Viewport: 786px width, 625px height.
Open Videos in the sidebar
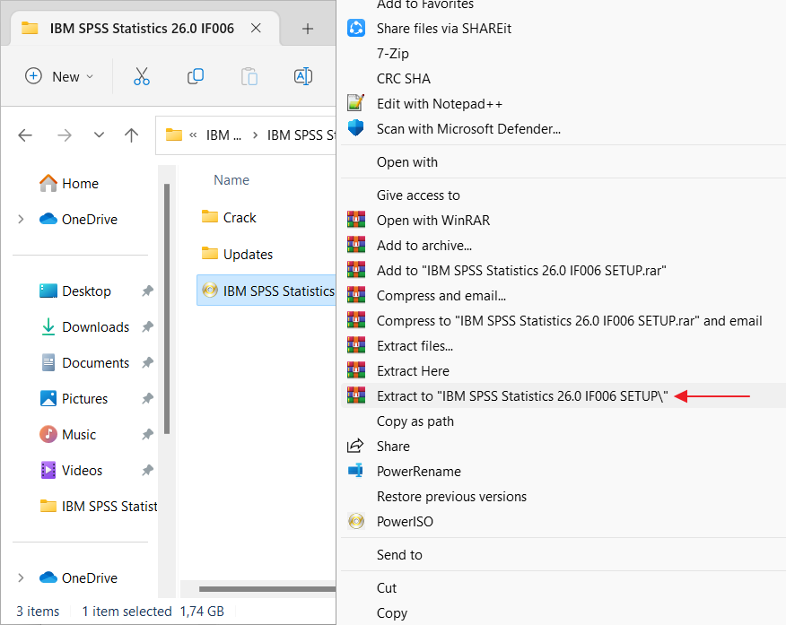click(x=71, y=470)
